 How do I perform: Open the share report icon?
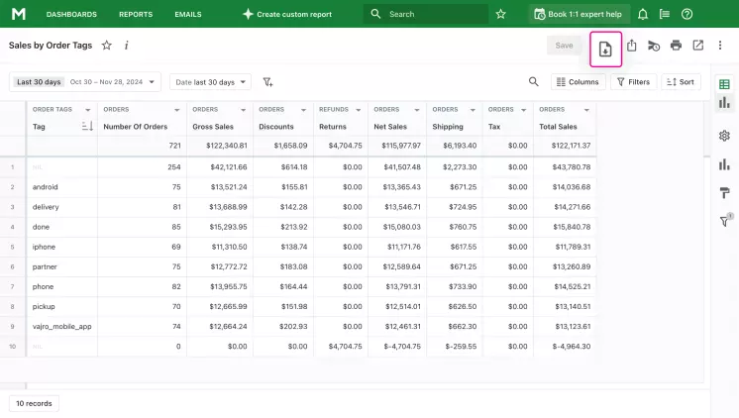pos(632,46)
